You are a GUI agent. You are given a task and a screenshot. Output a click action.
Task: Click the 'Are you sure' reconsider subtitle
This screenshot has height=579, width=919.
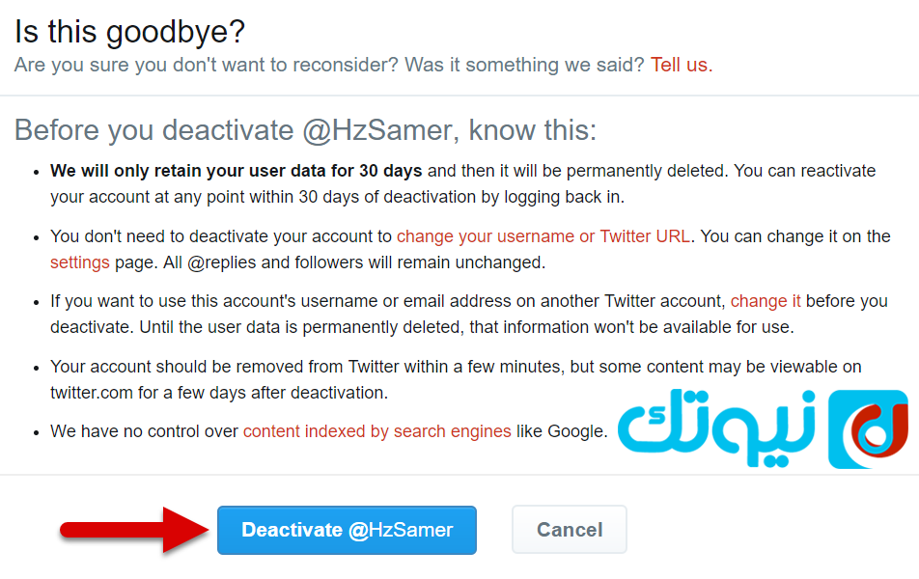(x=329, y=65)
